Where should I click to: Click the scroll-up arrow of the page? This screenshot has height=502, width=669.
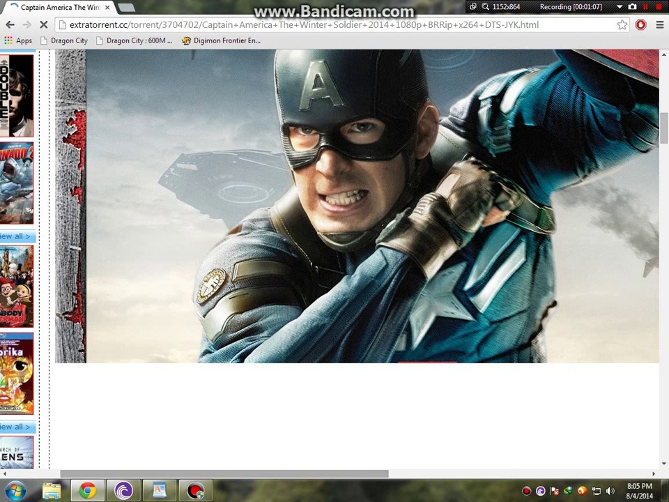tap(664, 54)
